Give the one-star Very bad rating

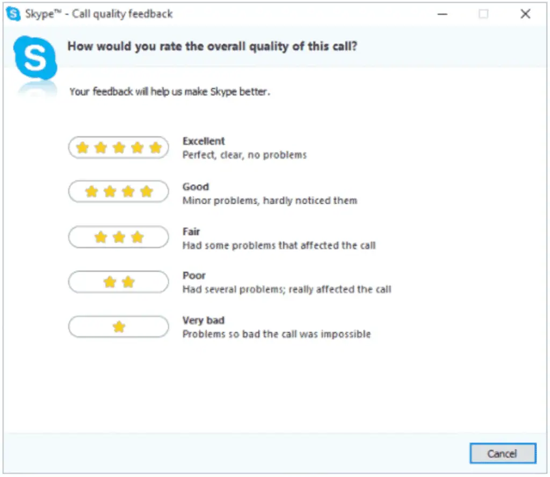click(119, 327)
